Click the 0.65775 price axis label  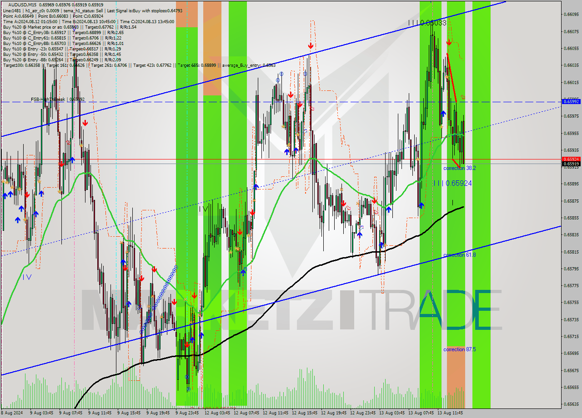coord(572,285)
